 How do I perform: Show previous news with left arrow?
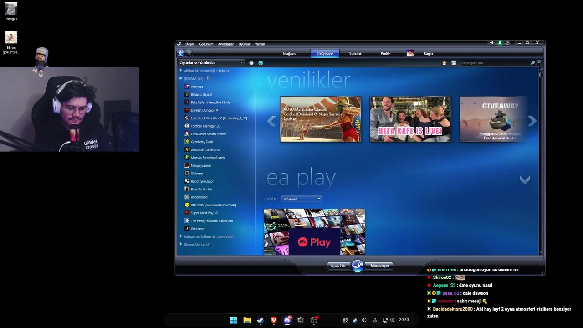pyautogui.click(x=271, y=121)
